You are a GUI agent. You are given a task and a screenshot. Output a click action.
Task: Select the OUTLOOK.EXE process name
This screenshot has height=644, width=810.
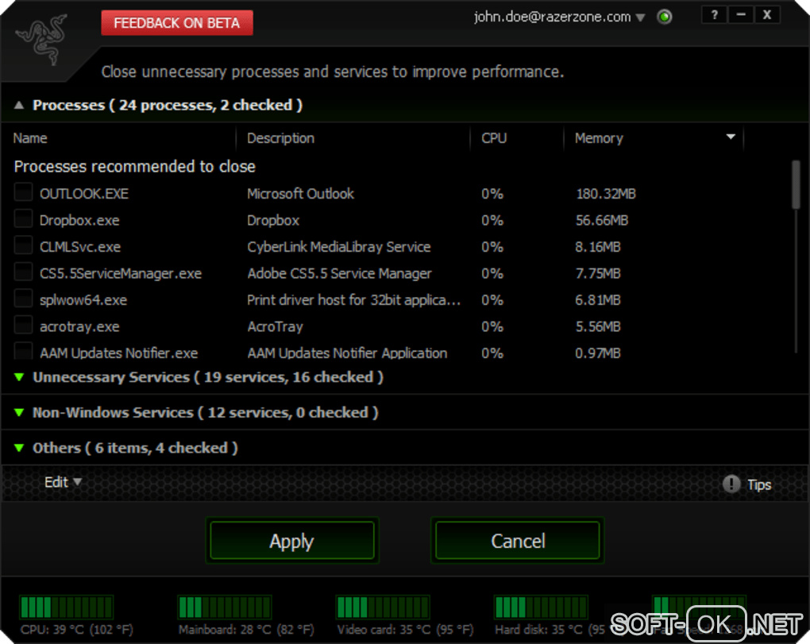pos(84,194)
